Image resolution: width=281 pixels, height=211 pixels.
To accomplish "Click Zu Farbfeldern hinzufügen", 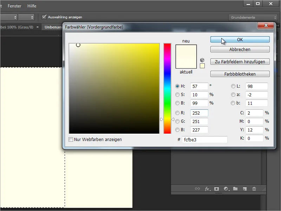I will click(240, 62).
